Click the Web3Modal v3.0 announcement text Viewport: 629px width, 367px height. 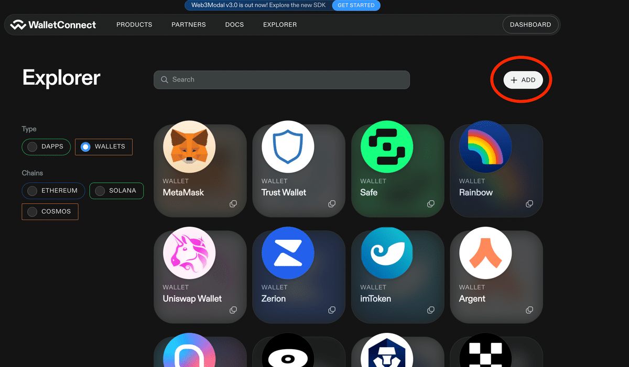pyautogui.click(x=258, y=5)
